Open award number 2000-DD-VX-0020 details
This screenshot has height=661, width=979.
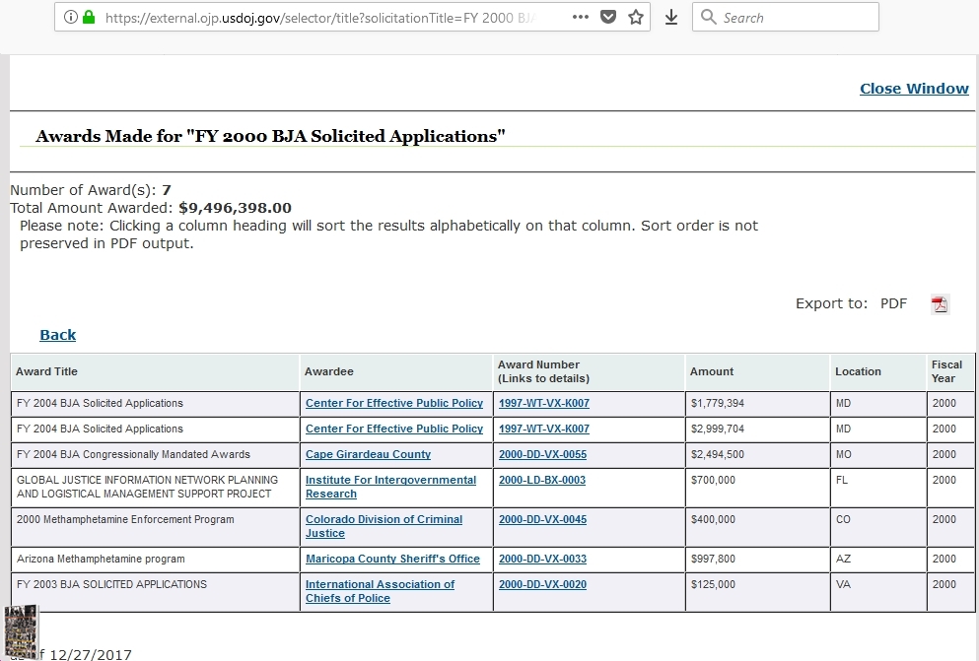coord(542,584)
